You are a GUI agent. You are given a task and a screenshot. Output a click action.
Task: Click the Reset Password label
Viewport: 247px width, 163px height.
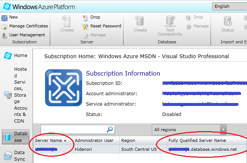106,26
